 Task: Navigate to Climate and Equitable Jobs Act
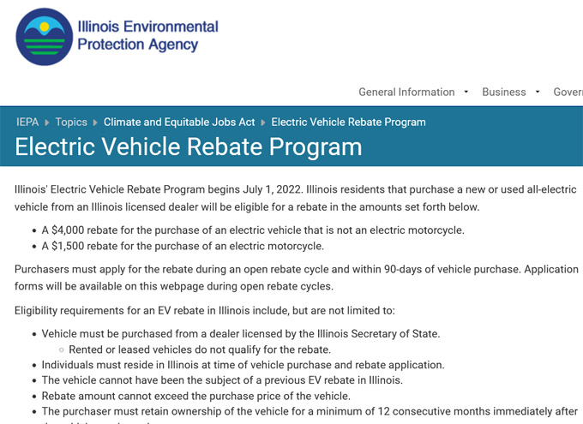[x=179, y=122]
